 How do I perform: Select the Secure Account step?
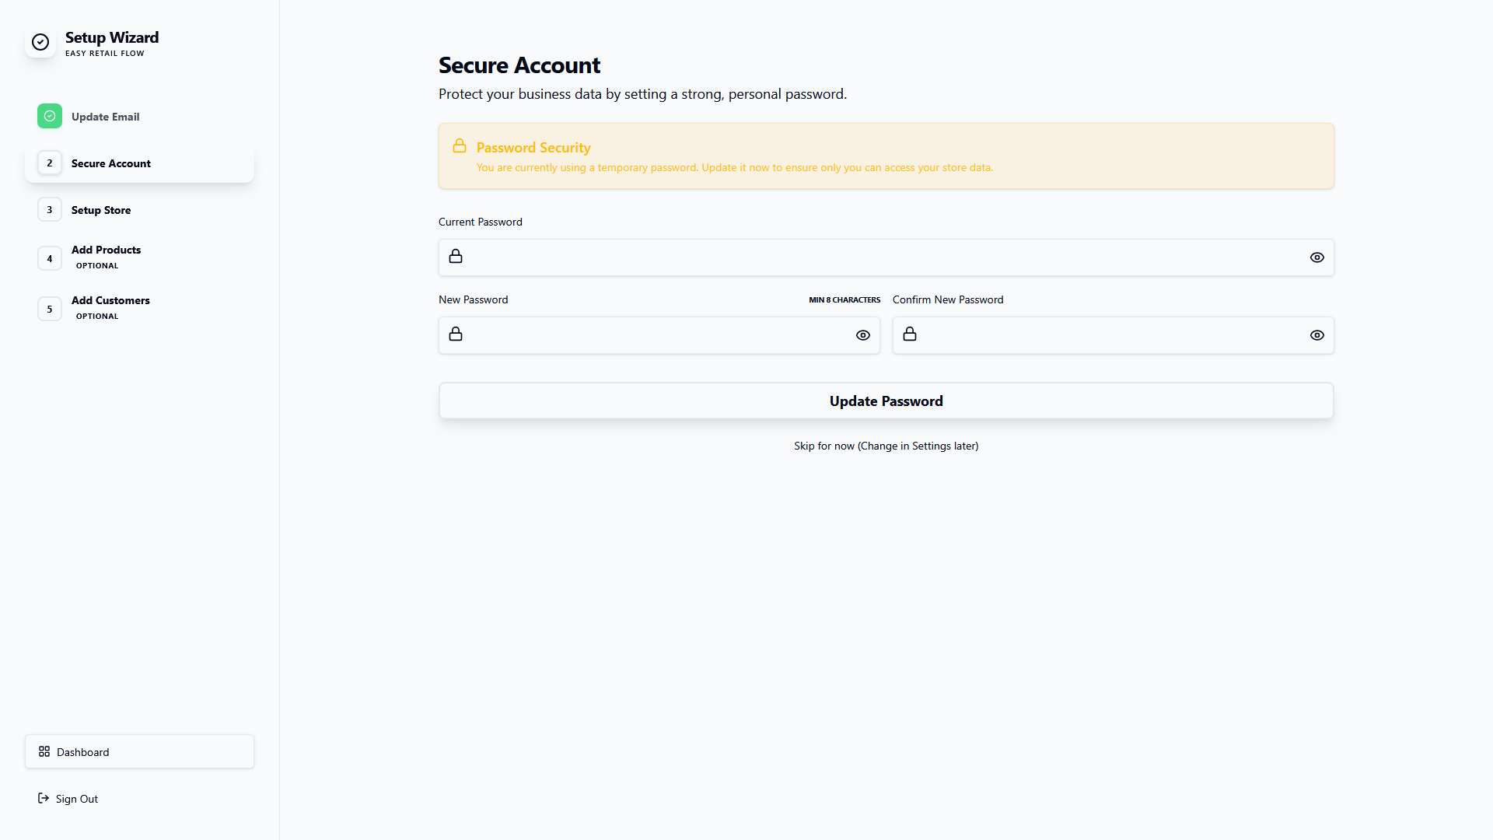[x=139, y=163]
